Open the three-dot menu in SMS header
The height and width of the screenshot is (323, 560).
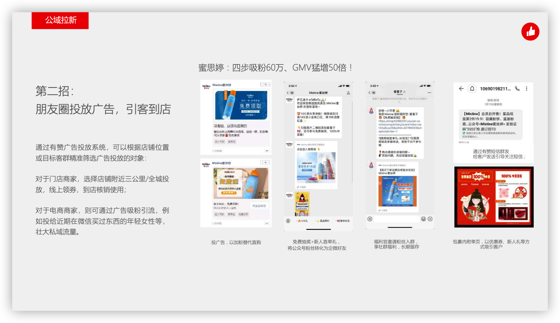point(526,89)
